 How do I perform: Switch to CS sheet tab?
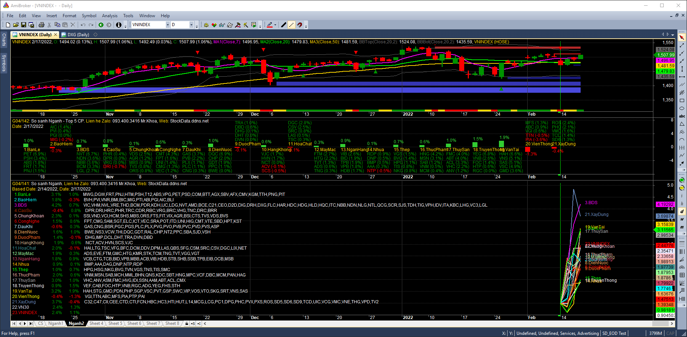(x=40, y=323)
